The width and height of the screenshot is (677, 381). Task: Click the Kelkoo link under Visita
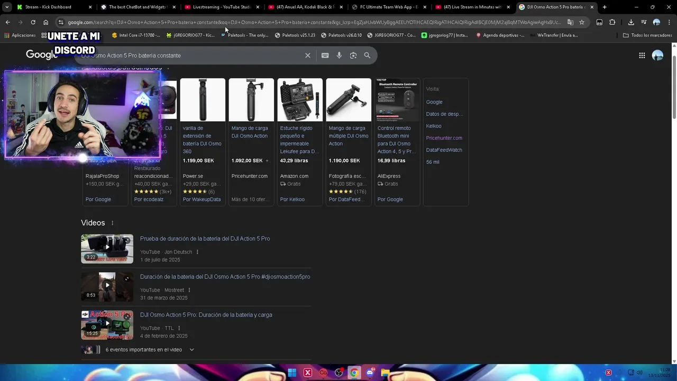click(x=434, y=126)
